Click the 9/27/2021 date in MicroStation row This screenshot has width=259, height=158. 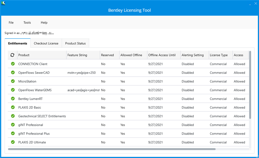[155, 81]
